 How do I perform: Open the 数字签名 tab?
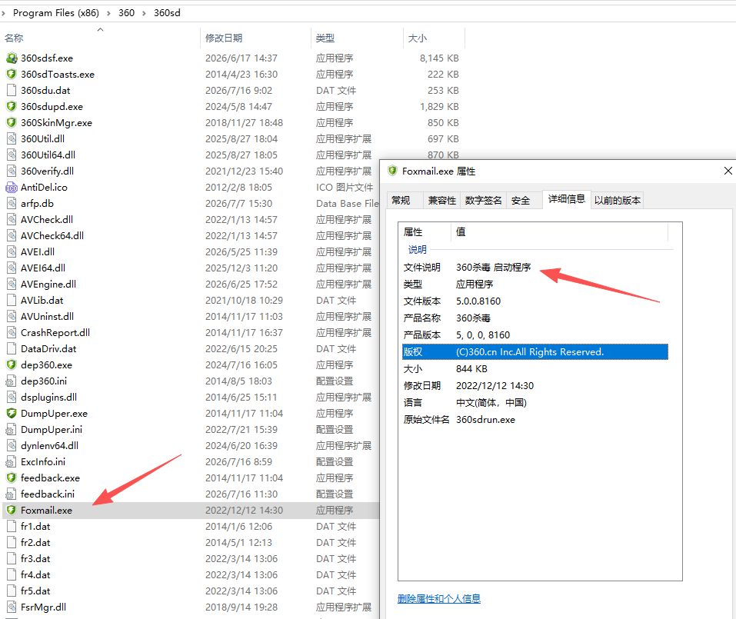(483, 201)
